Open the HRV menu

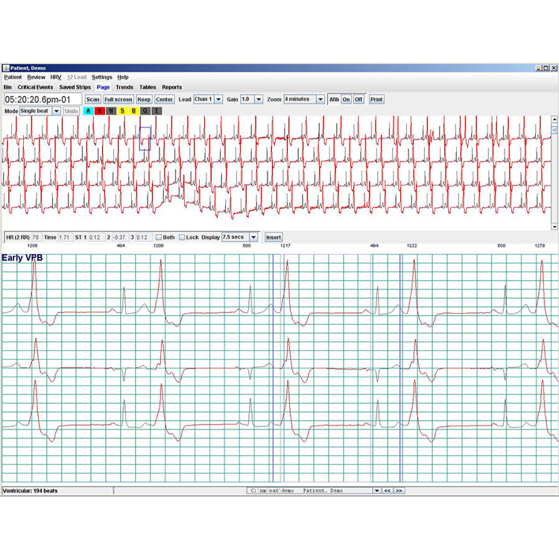tap(57, 77)
